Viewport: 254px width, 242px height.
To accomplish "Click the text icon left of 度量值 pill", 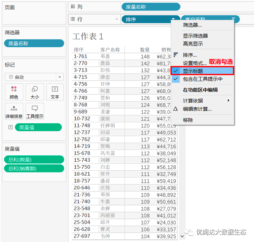I will pos(10,127).
